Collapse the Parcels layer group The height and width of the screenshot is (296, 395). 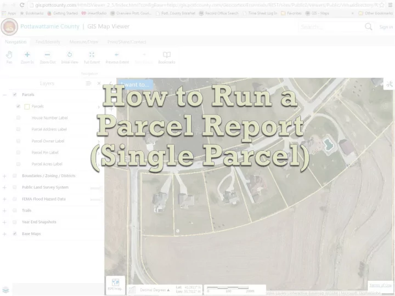click(4, 95)
